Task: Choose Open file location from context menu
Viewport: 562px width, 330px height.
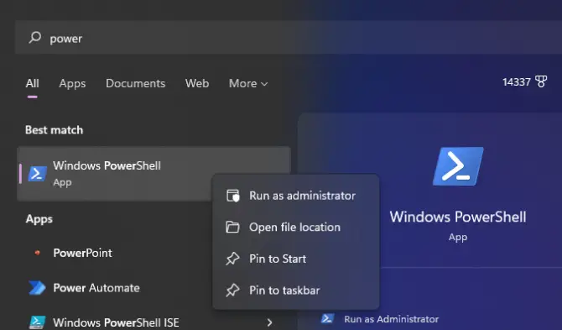Action: (x=296, y=227)
